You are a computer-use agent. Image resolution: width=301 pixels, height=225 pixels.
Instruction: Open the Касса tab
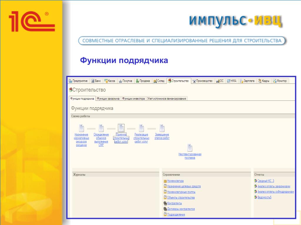pyautogui.click(x=110, y=81)
